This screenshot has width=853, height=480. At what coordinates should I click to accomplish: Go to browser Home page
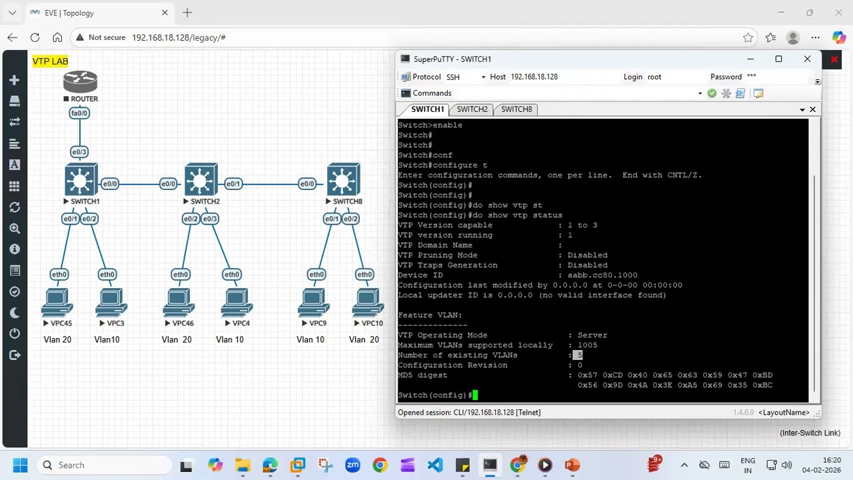click(57, 38)
